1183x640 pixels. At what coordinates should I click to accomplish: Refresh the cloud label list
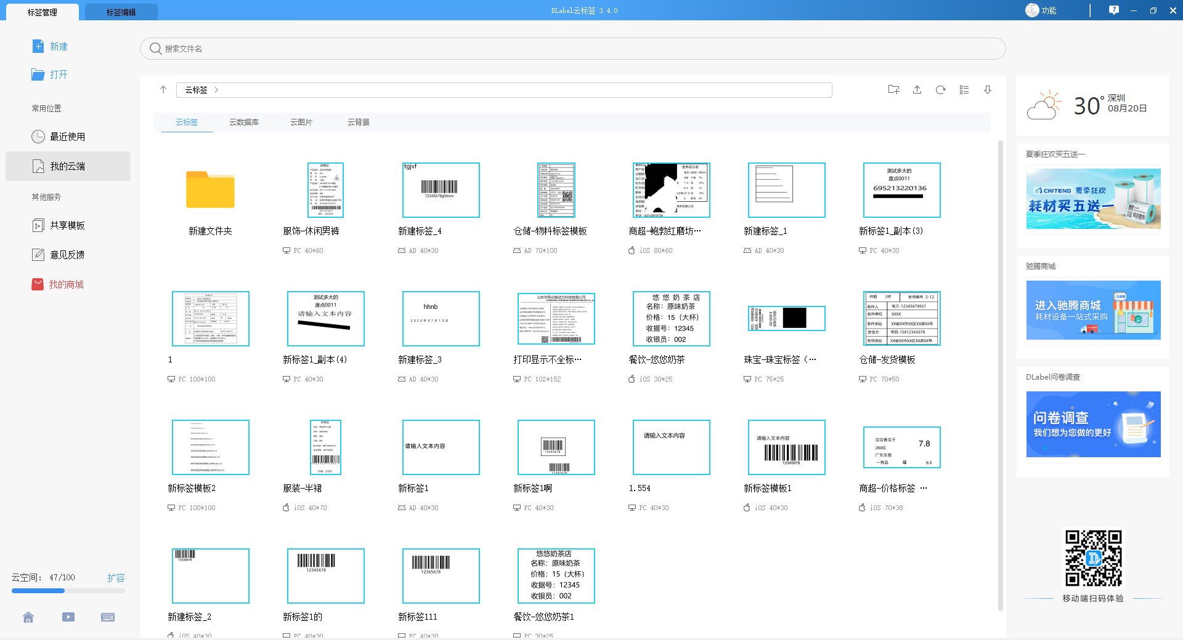click(940, 89)
